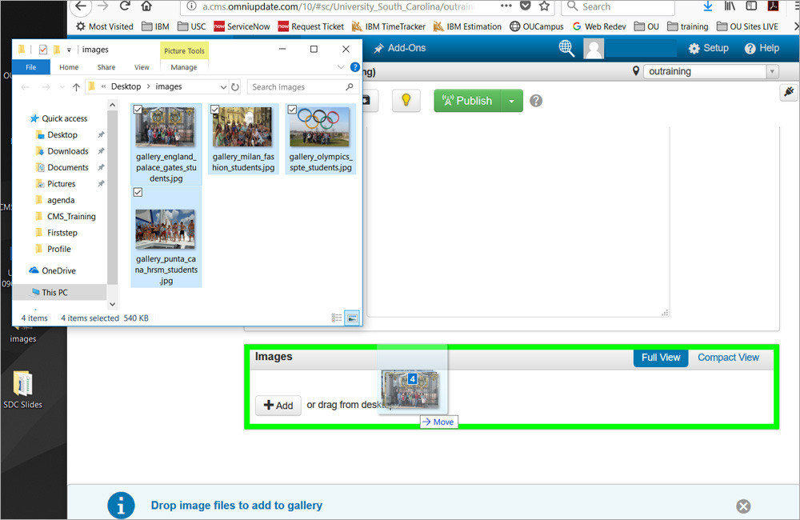Switch Explorer to details view icon
800x520 pixels.
tap(337, 318)
